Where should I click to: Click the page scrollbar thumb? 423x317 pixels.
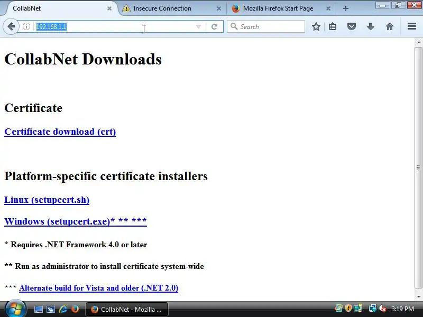418,167
